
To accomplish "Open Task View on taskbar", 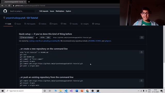I will pyautogui.click(x=50, y=91).
